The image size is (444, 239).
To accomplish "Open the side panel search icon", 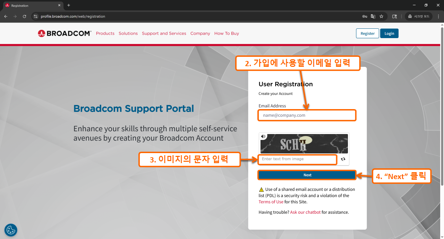I will [x=394, y=16].
